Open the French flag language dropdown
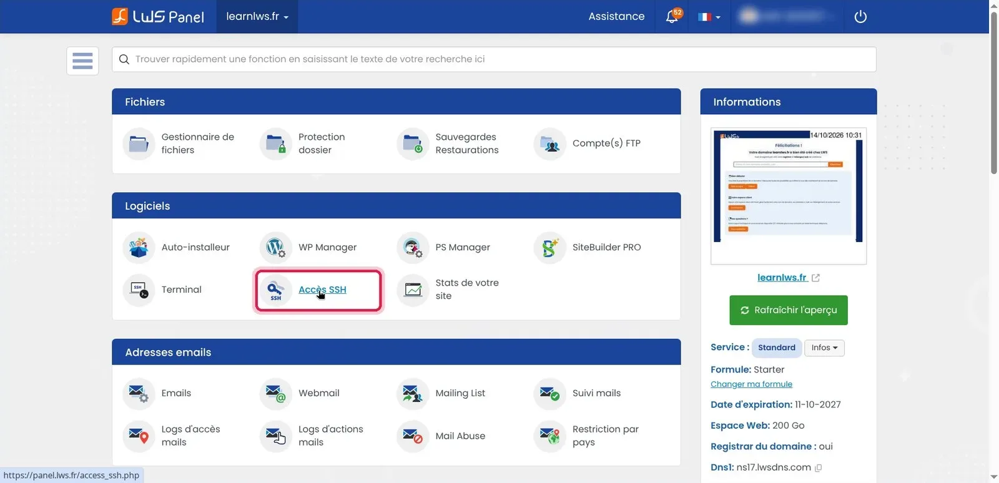Image resolution: width=999 pixels, height=483 pixels. tap(709, 17)
